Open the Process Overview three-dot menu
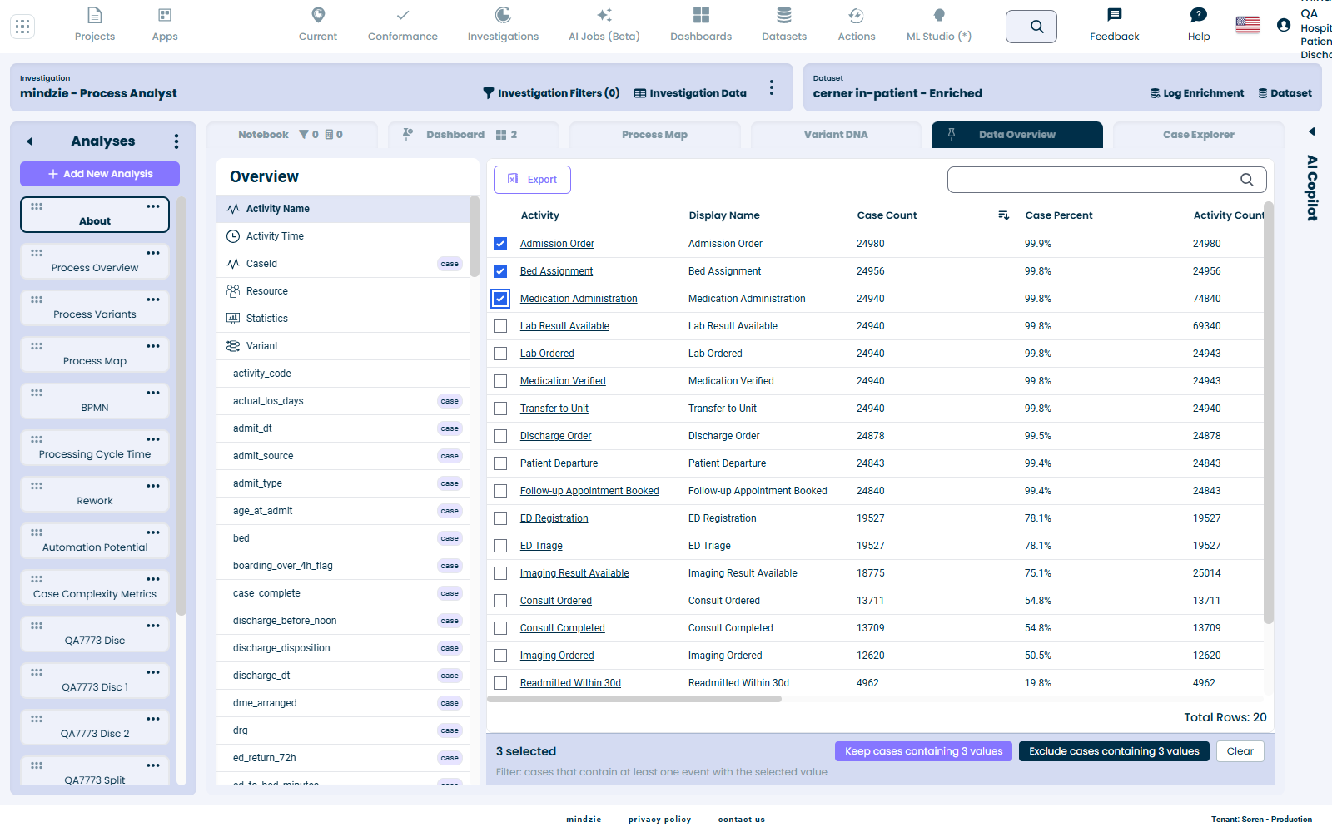The width and height of the screenshot is (1332, 832). pos(153,253)
